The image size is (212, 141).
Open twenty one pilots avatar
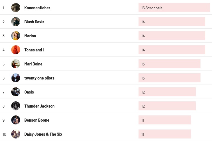[16, 78]
